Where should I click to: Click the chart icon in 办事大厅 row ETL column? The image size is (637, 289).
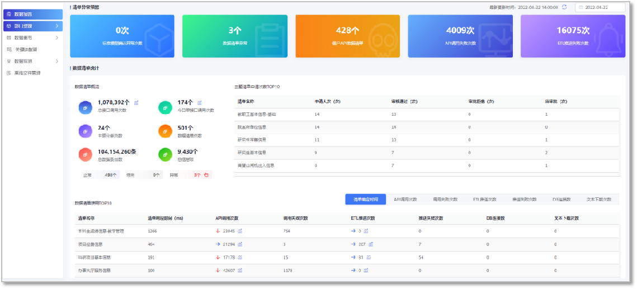point(366,271)
